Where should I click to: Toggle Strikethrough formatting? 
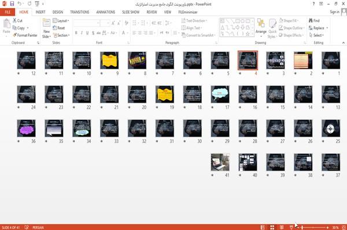pyautogui.click(x=99, y=33)
